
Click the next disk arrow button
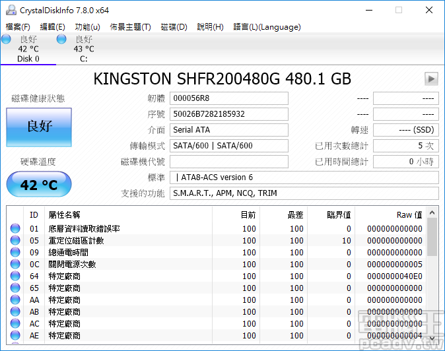tap(431, 79)
